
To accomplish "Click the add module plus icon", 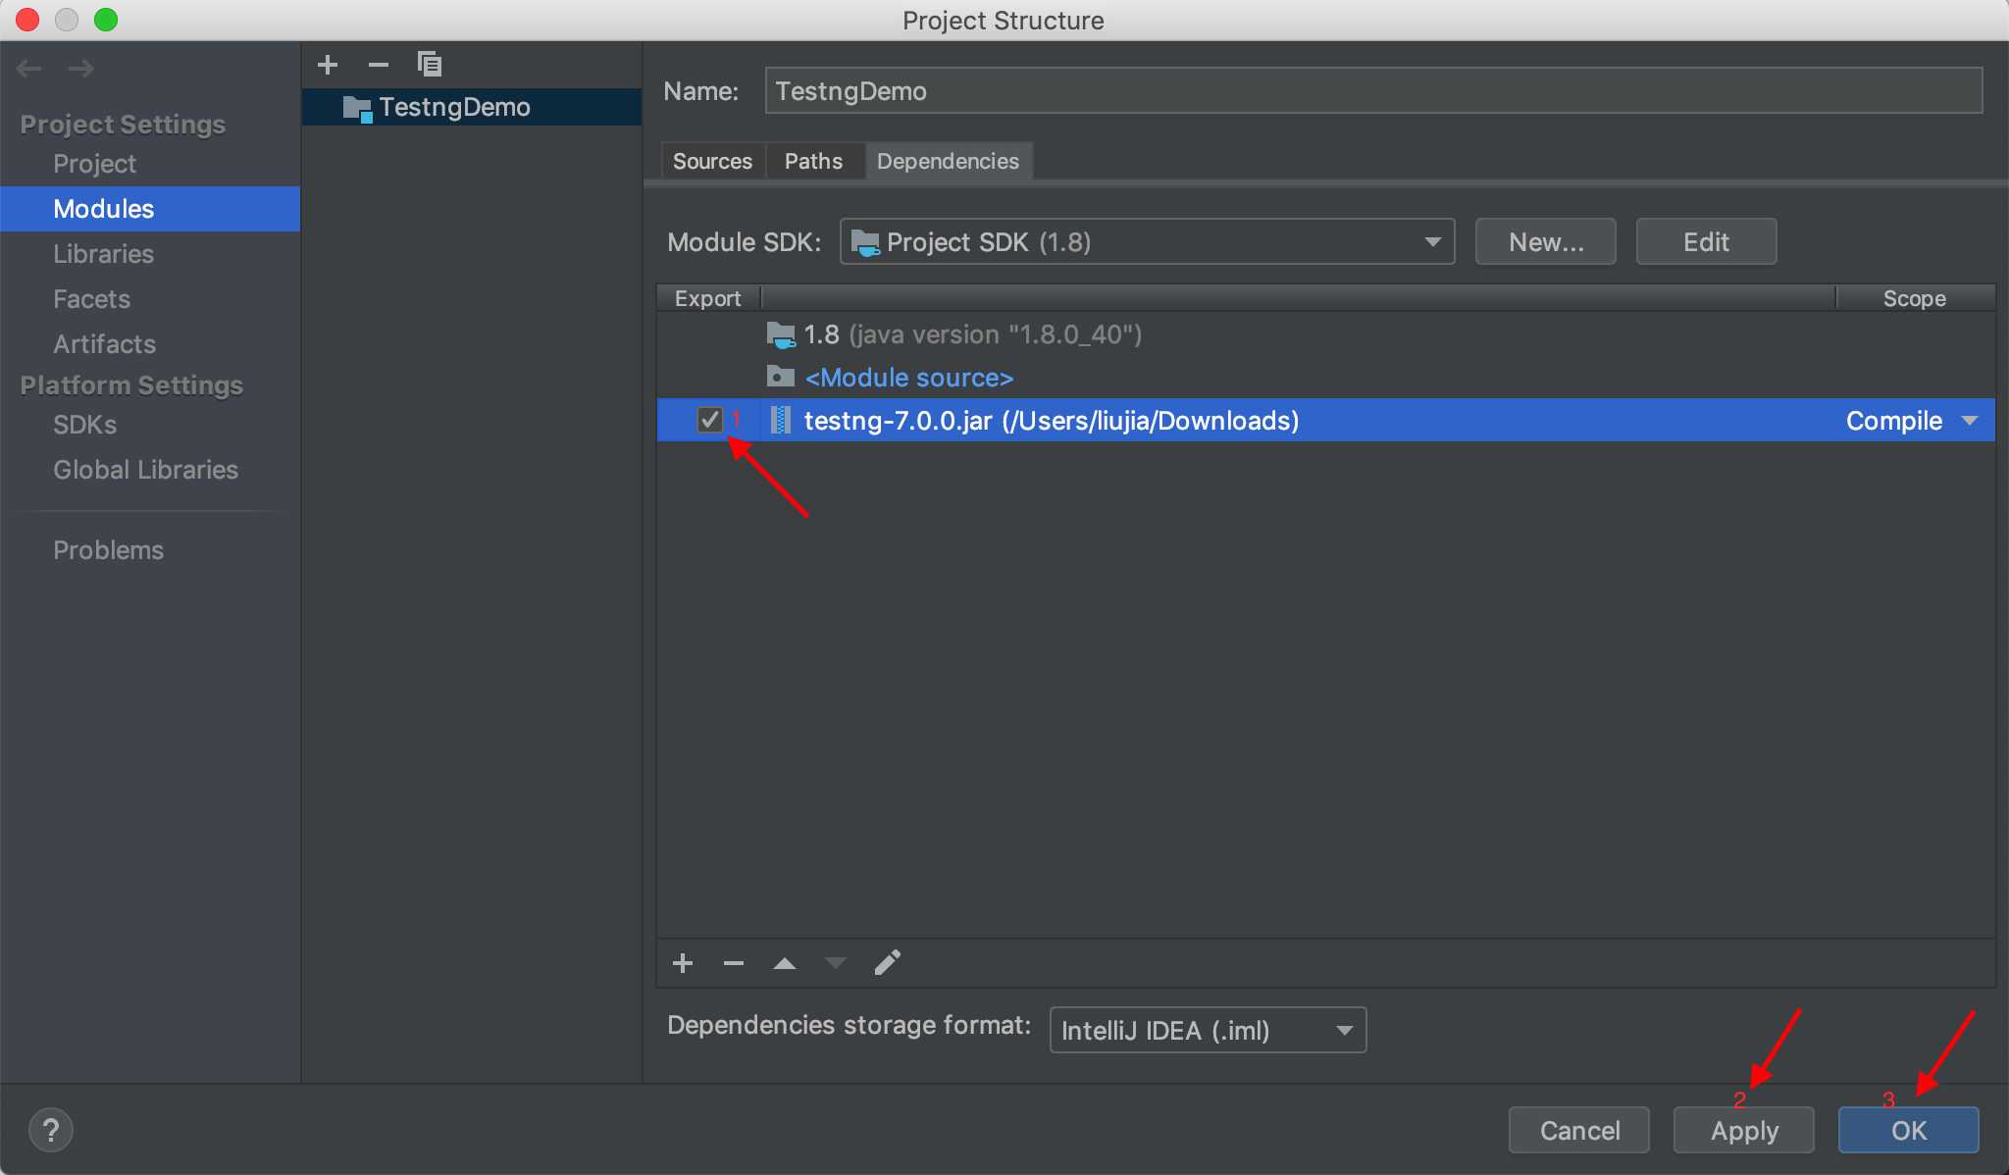I will (328, 67).
